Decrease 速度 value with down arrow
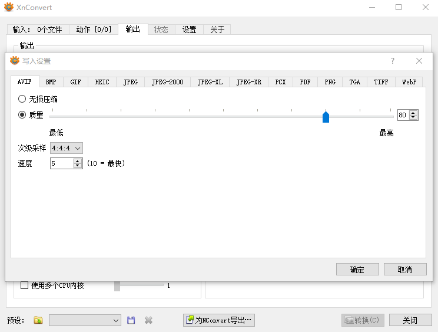The width and height of the screenshot is (438, 332). 77,166
